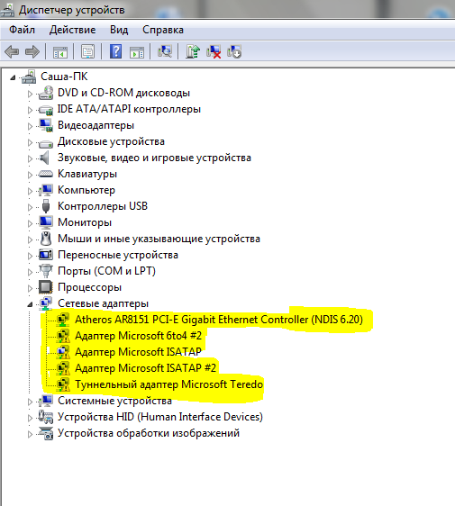Expand the Компьютер node
This screenshot has height=506, width=455.
[x=30, y=191]
